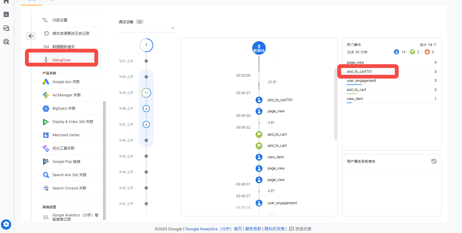This screenshot has height=233, width=462.
Task: Select BigQuery 关联 in the settings list
Action: (x=65, y=108)
